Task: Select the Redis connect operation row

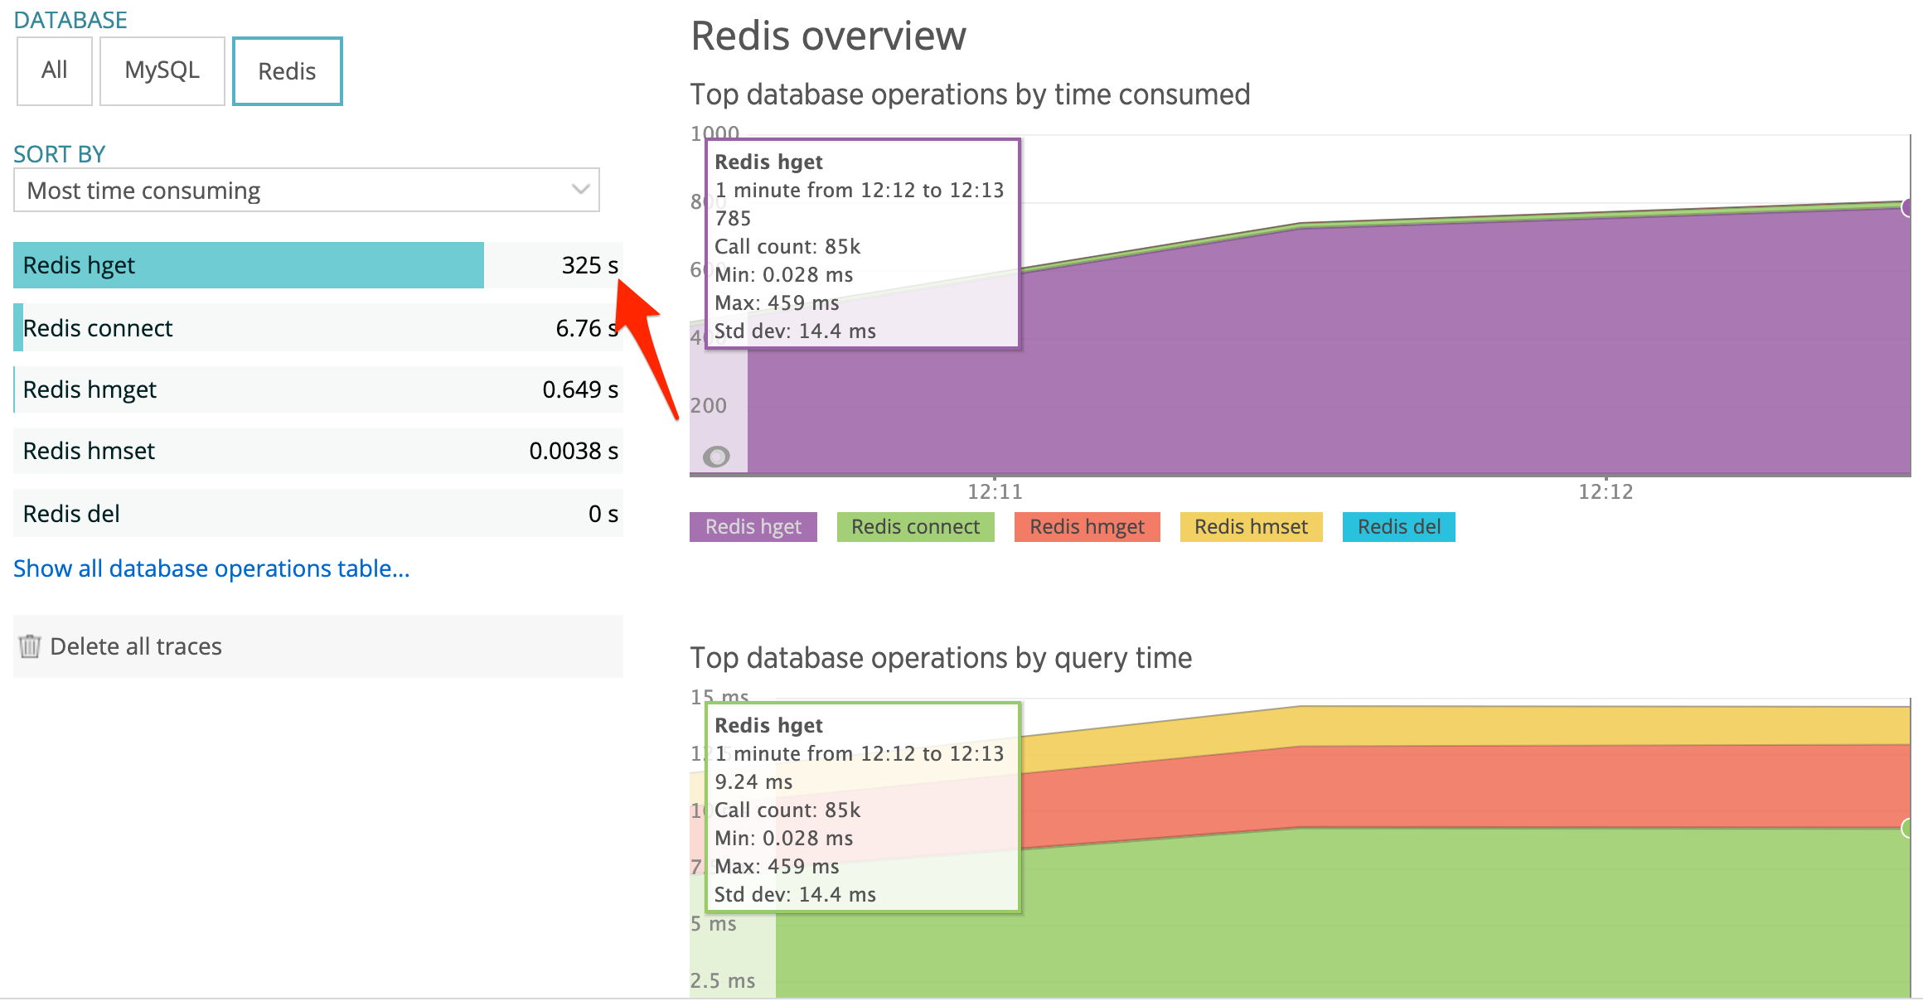Action: click(318, 327)
